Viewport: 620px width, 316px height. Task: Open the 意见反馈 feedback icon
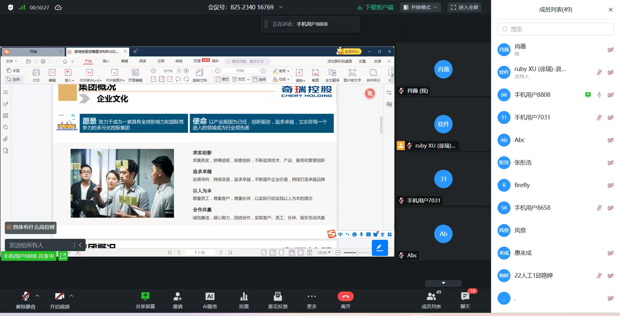pyautogui.click(x=278, y=296)
